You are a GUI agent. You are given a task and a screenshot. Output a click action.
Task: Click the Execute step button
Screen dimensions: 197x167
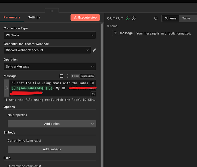click(x=85, y=17)
